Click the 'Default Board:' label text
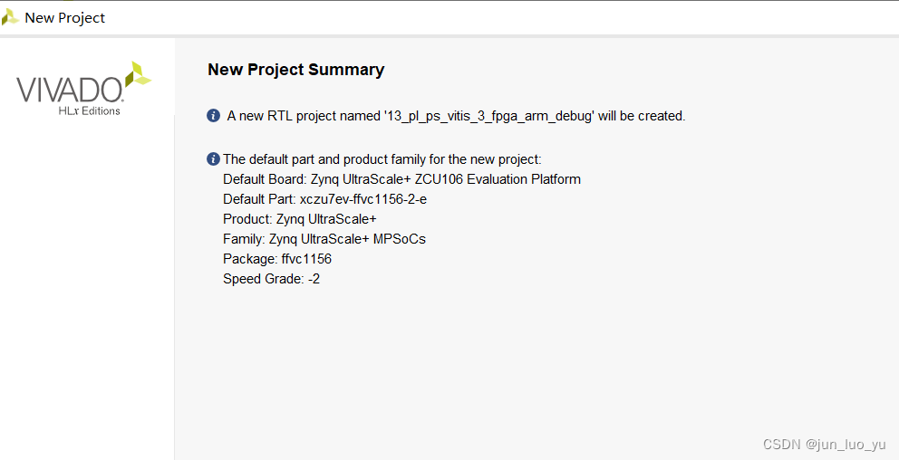This screenshot has width=899, height=460. coord(265,179)
